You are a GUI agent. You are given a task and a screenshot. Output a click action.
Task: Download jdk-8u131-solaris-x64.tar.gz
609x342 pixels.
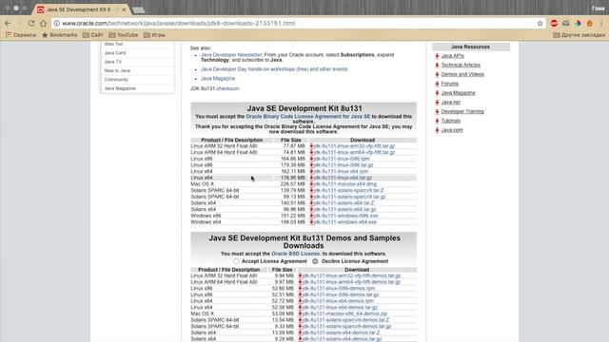click(x=345, y=209)
